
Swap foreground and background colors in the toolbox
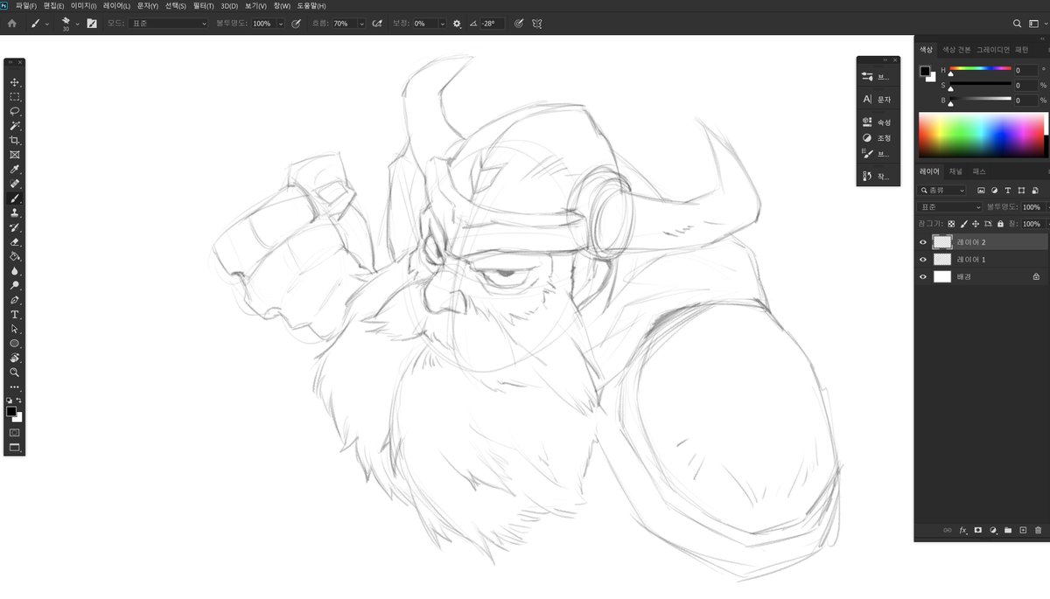tap(19, 400)
